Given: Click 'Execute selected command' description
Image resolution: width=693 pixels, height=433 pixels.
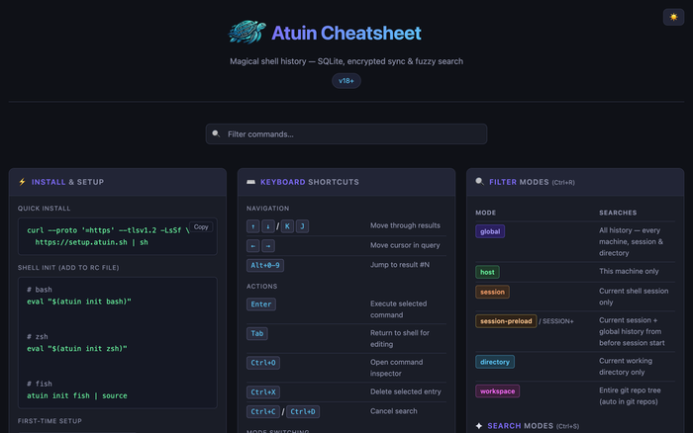Looking at the screenshot, I should pyautogui.click(x=399, y=309).
